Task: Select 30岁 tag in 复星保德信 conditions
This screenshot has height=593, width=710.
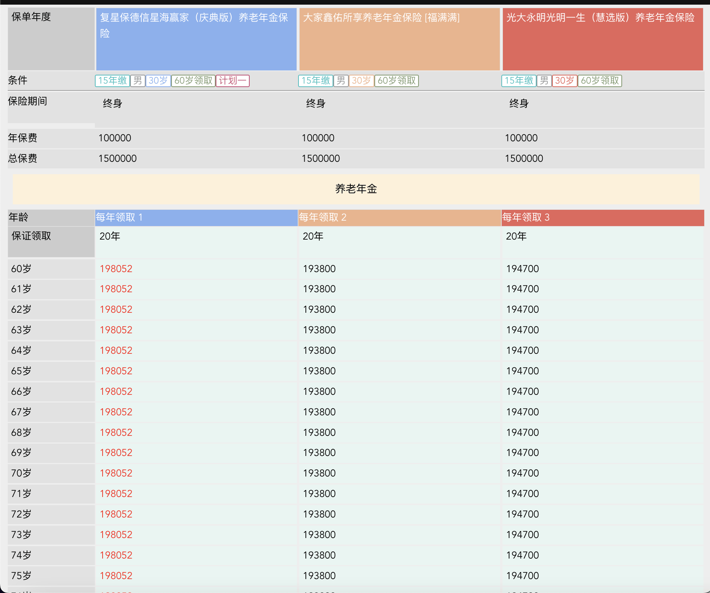Action: click(158, 81)
